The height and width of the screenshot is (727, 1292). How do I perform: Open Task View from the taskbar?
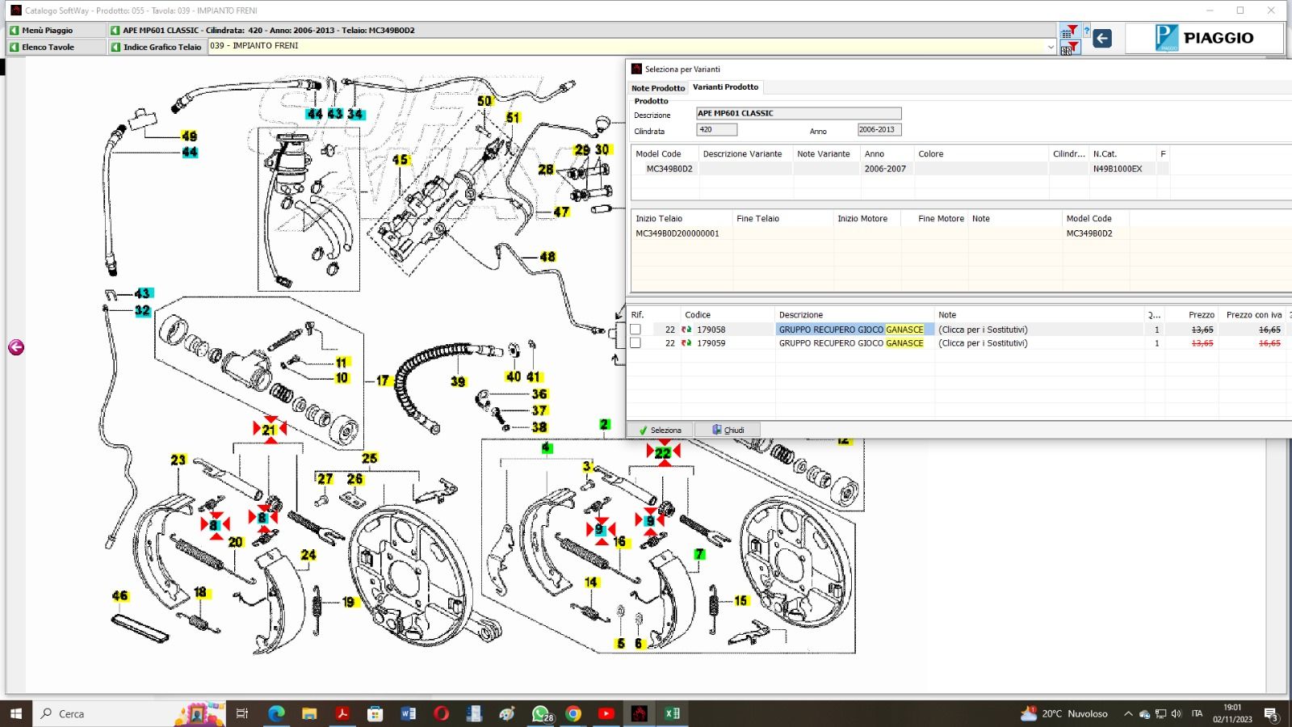(241, 713)
